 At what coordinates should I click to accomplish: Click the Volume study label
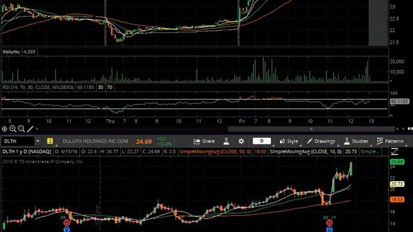pos(11,52)
